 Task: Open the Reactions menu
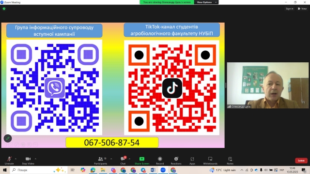click(x=176, y=160)
